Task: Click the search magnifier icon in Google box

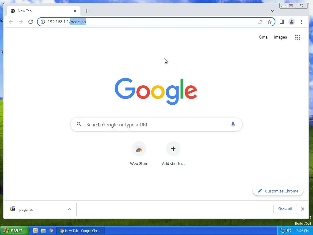Action: pos(79,124)
